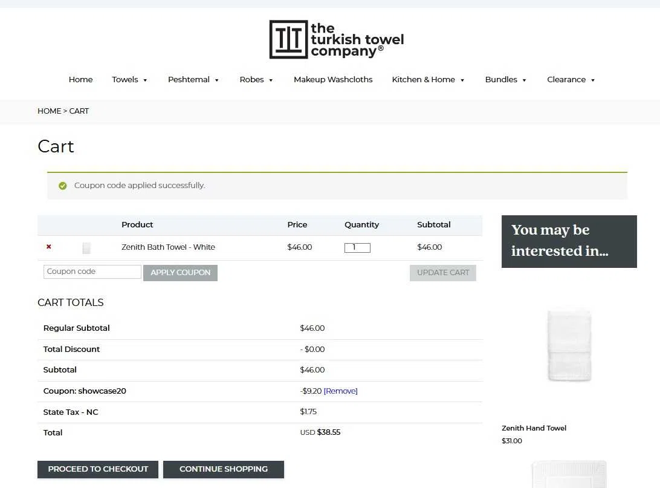Click the Product column header
This screenshot has height=488, width=660.
tap(137, 225)
